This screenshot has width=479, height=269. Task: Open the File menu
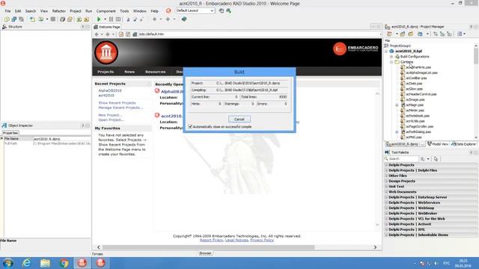(7, 11)
